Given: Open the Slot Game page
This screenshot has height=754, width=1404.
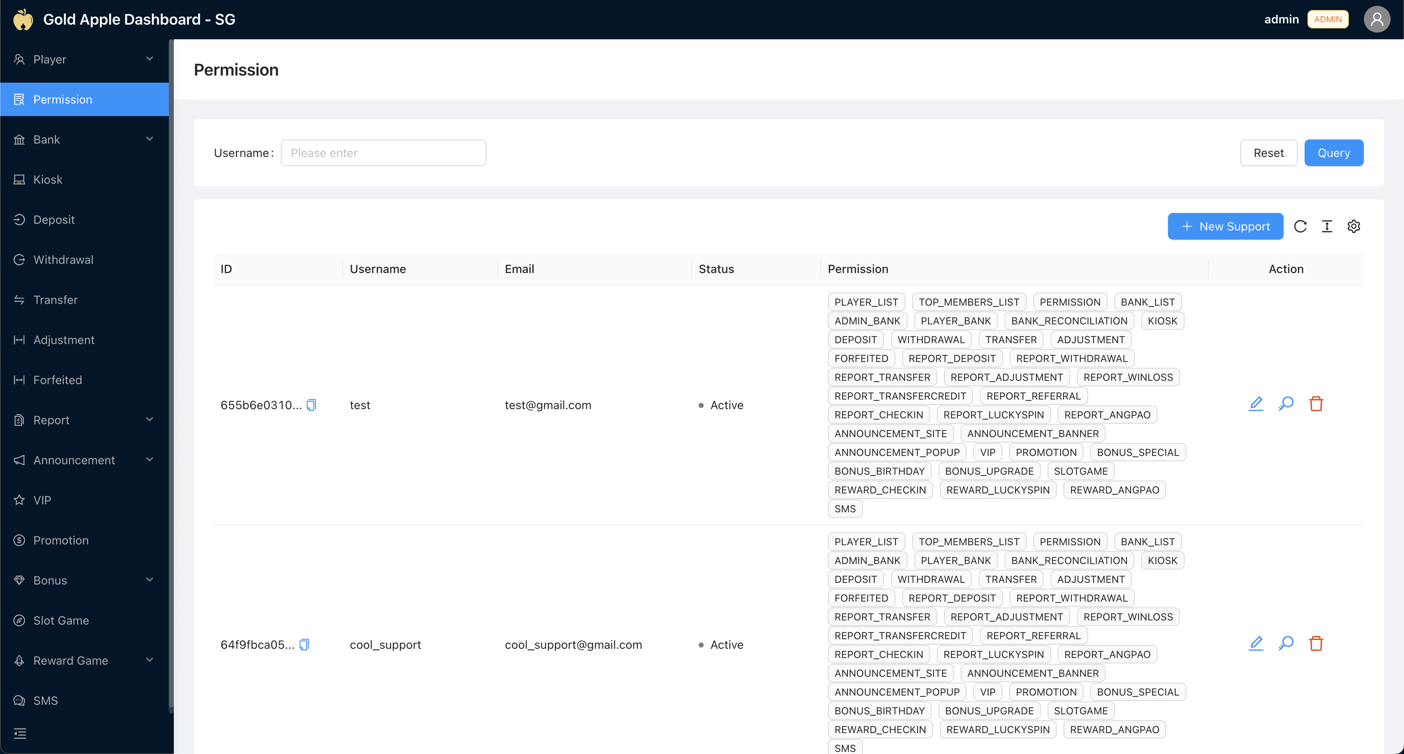Looking at the screenshot, I should click(61, 620).
